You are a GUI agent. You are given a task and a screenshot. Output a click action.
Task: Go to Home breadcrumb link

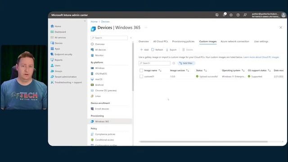(x=94, y=22)
